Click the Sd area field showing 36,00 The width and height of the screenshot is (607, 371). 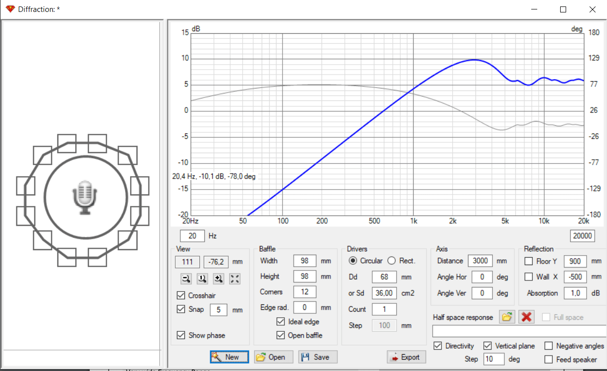[384, 293]
